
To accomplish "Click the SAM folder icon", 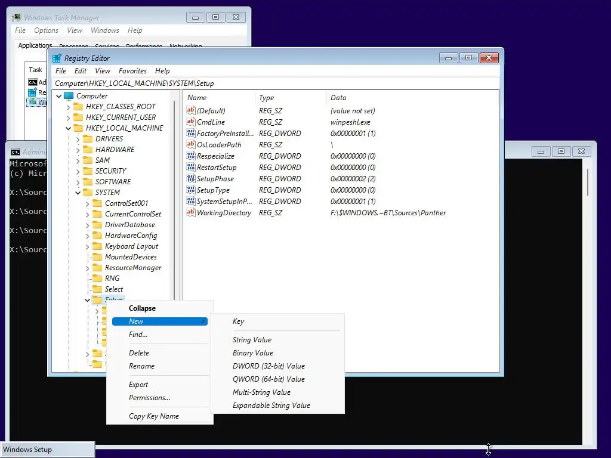I will 88,160.
